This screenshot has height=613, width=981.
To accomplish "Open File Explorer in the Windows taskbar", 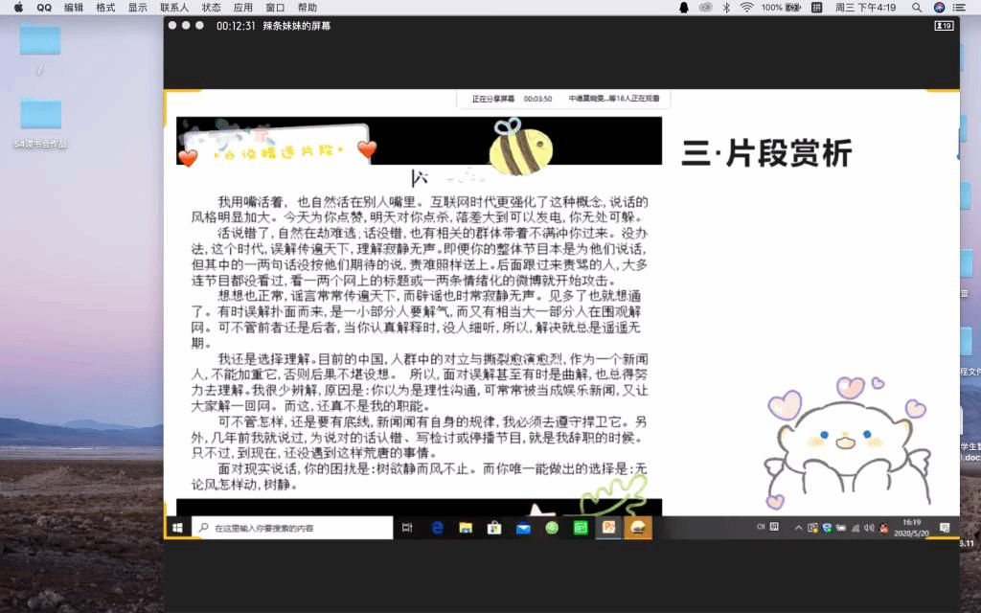I will pyautogui.click(x=466, y=528).
